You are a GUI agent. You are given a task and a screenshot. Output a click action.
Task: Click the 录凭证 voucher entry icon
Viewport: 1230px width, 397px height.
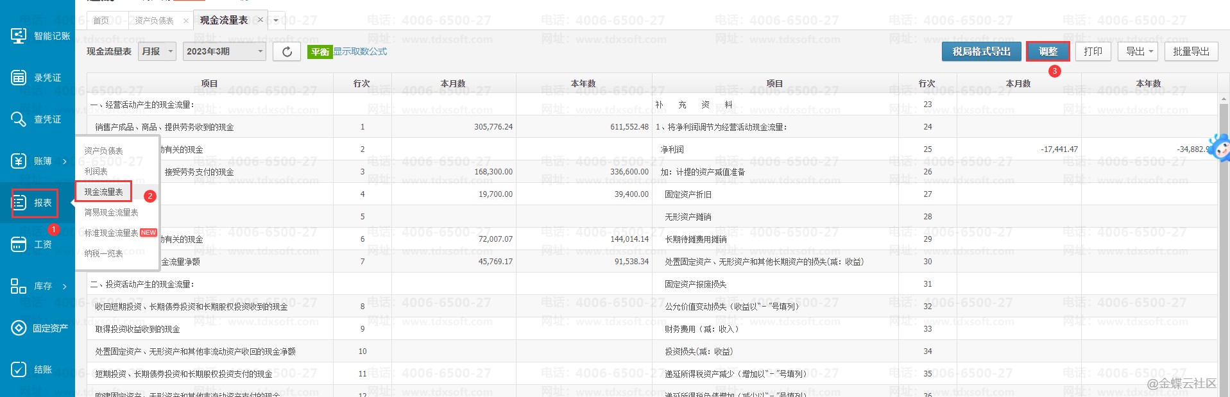19,78
